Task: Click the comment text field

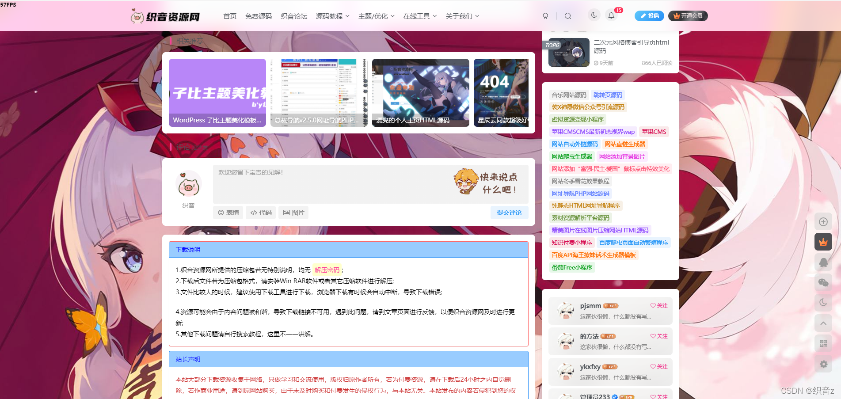Action: (371, 184)
